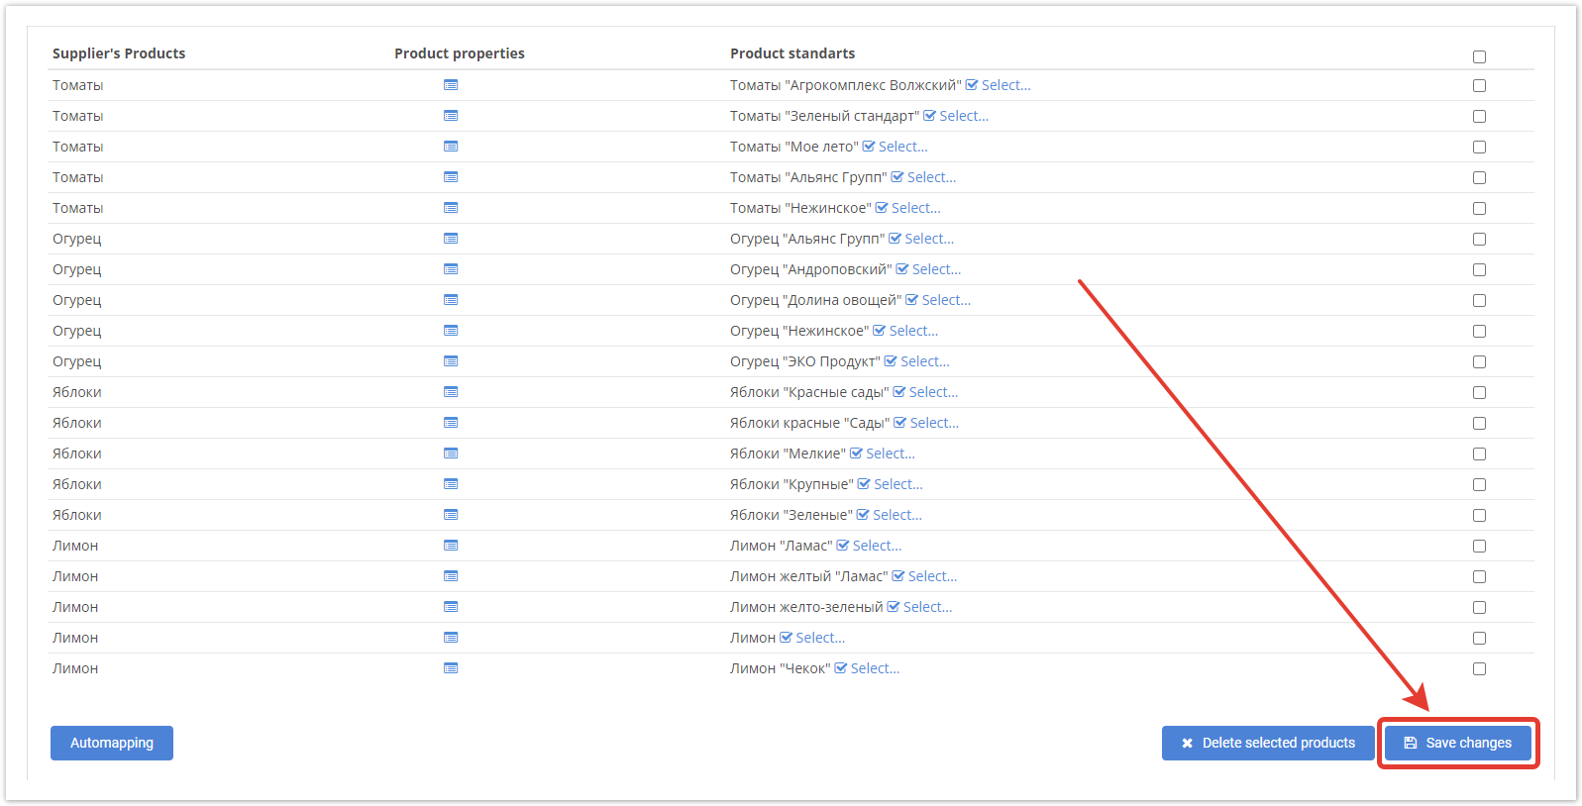Open properties icon for Томаты "Альянс Групп" row

[451, 177]
